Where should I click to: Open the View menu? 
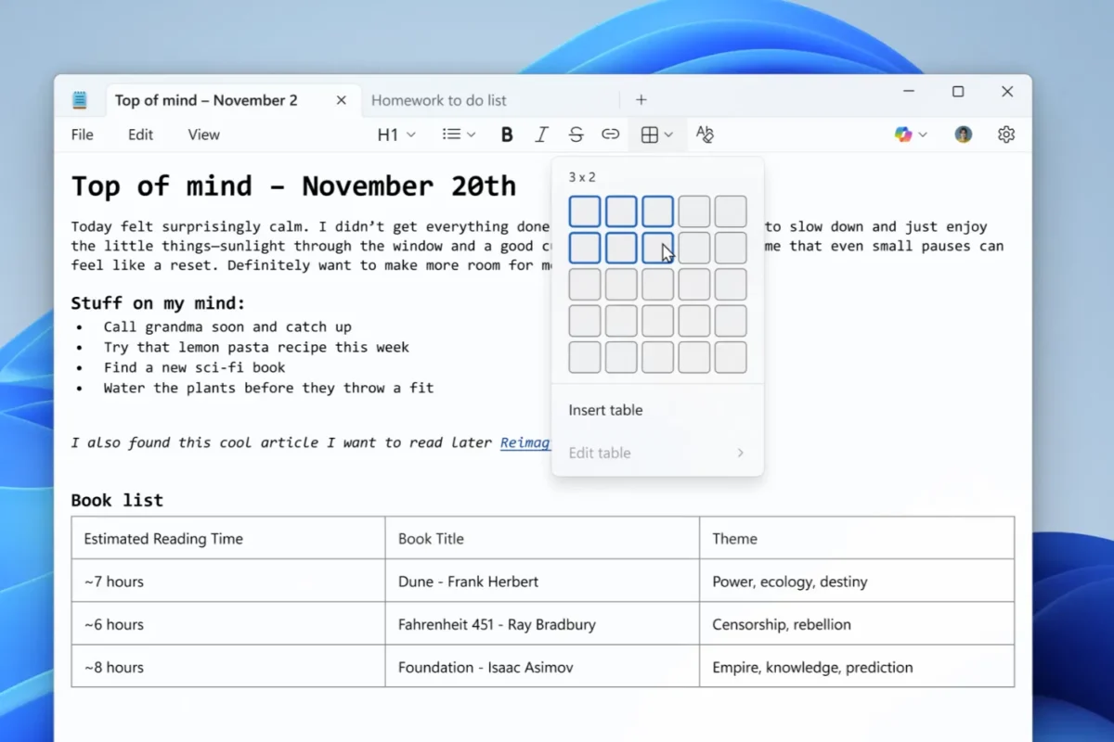point(202,134)
